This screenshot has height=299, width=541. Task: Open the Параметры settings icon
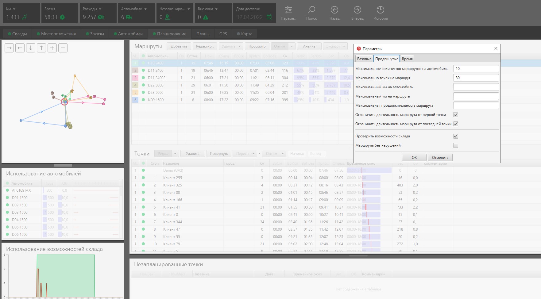(288, 10)
